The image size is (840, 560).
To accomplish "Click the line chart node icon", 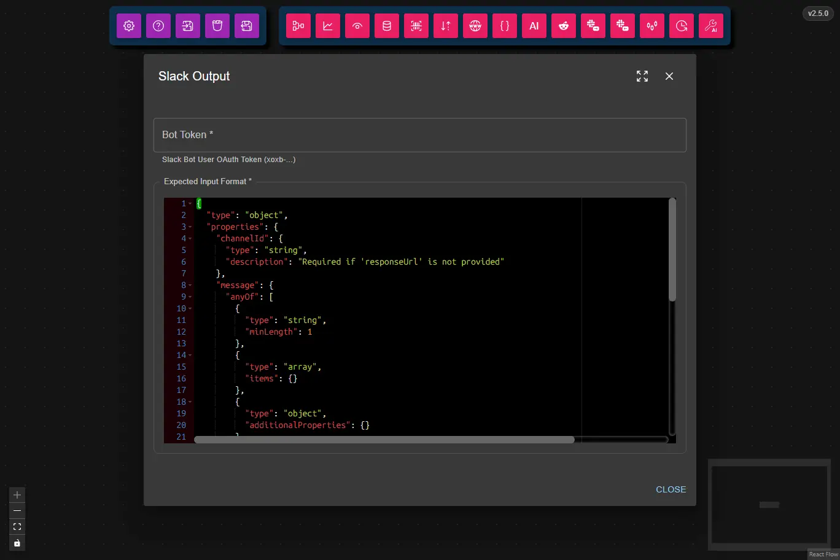I will pyautogui.click(x=328, y=26).
